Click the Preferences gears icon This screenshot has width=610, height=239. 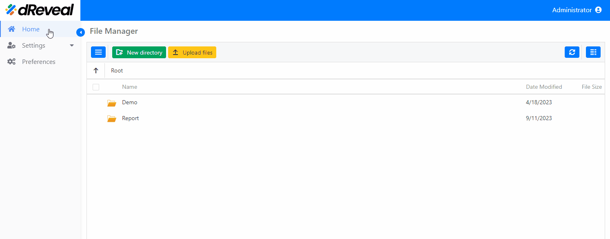pyautogui.click(x=11, y=62)
